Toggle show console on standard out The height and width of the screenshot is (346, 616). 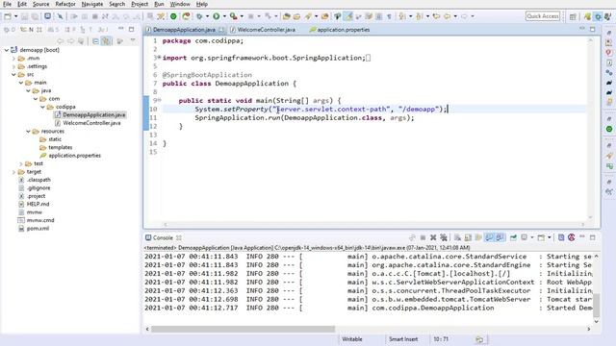[489, 237]
